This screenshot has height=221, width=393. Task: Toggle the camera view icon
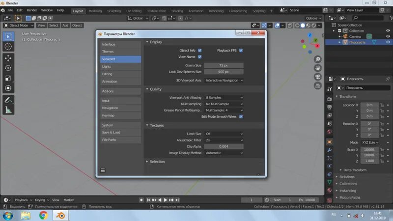(317, 77)
